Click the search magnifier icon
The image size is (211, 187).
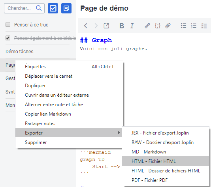tap(39, 8)
